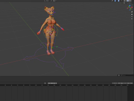Click frame 100 on the timeline ruler
This screenshot has height=101, width=134.
click(36, 85)
